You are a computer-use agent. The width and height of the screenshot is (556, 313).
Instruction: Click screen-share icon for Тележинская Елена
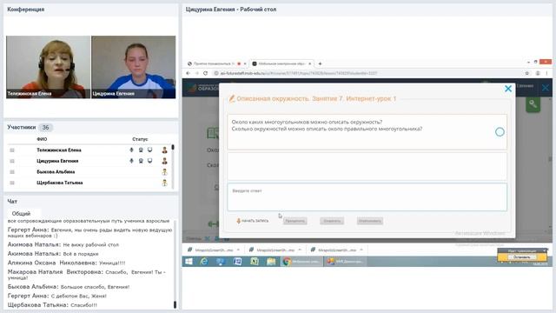150,150
